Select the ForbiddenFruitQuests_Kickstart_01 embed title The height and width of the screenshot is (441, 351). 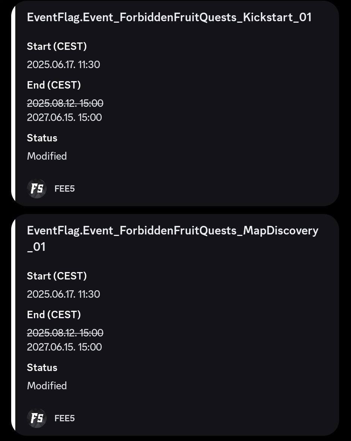pyautogui.click(x=169, y=17)
